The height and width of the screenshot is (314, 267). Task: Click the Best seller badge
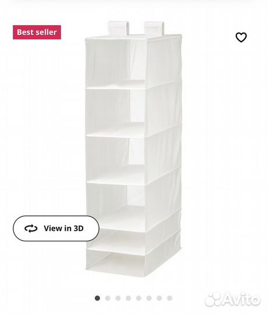pyautogui.click(x=37, y=32)
